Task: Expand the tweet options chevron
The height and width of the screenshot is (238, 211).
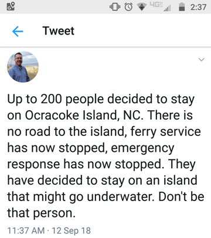Action: [201, 59]
